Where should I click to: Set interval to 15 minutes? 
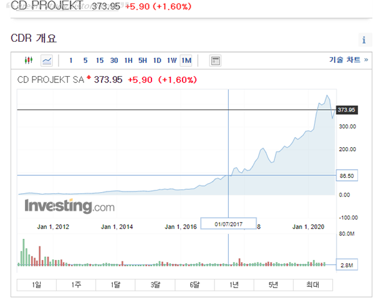(100, 60)
